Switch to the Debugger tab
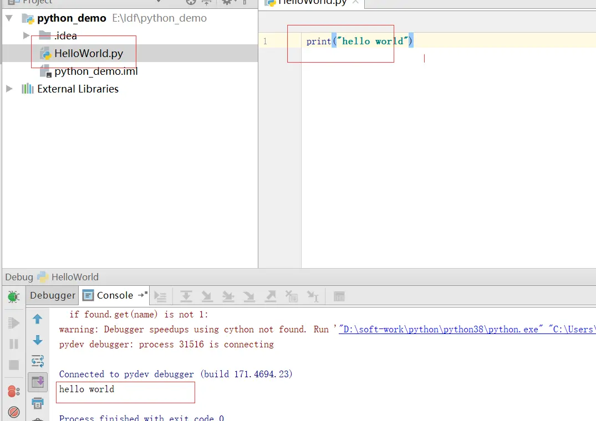The width and height of the screenshot is (596, 421). click(53, 295)
